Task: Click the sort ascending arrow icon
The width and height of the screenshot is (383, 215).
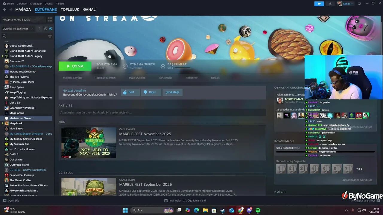Action: pos(39,29)
